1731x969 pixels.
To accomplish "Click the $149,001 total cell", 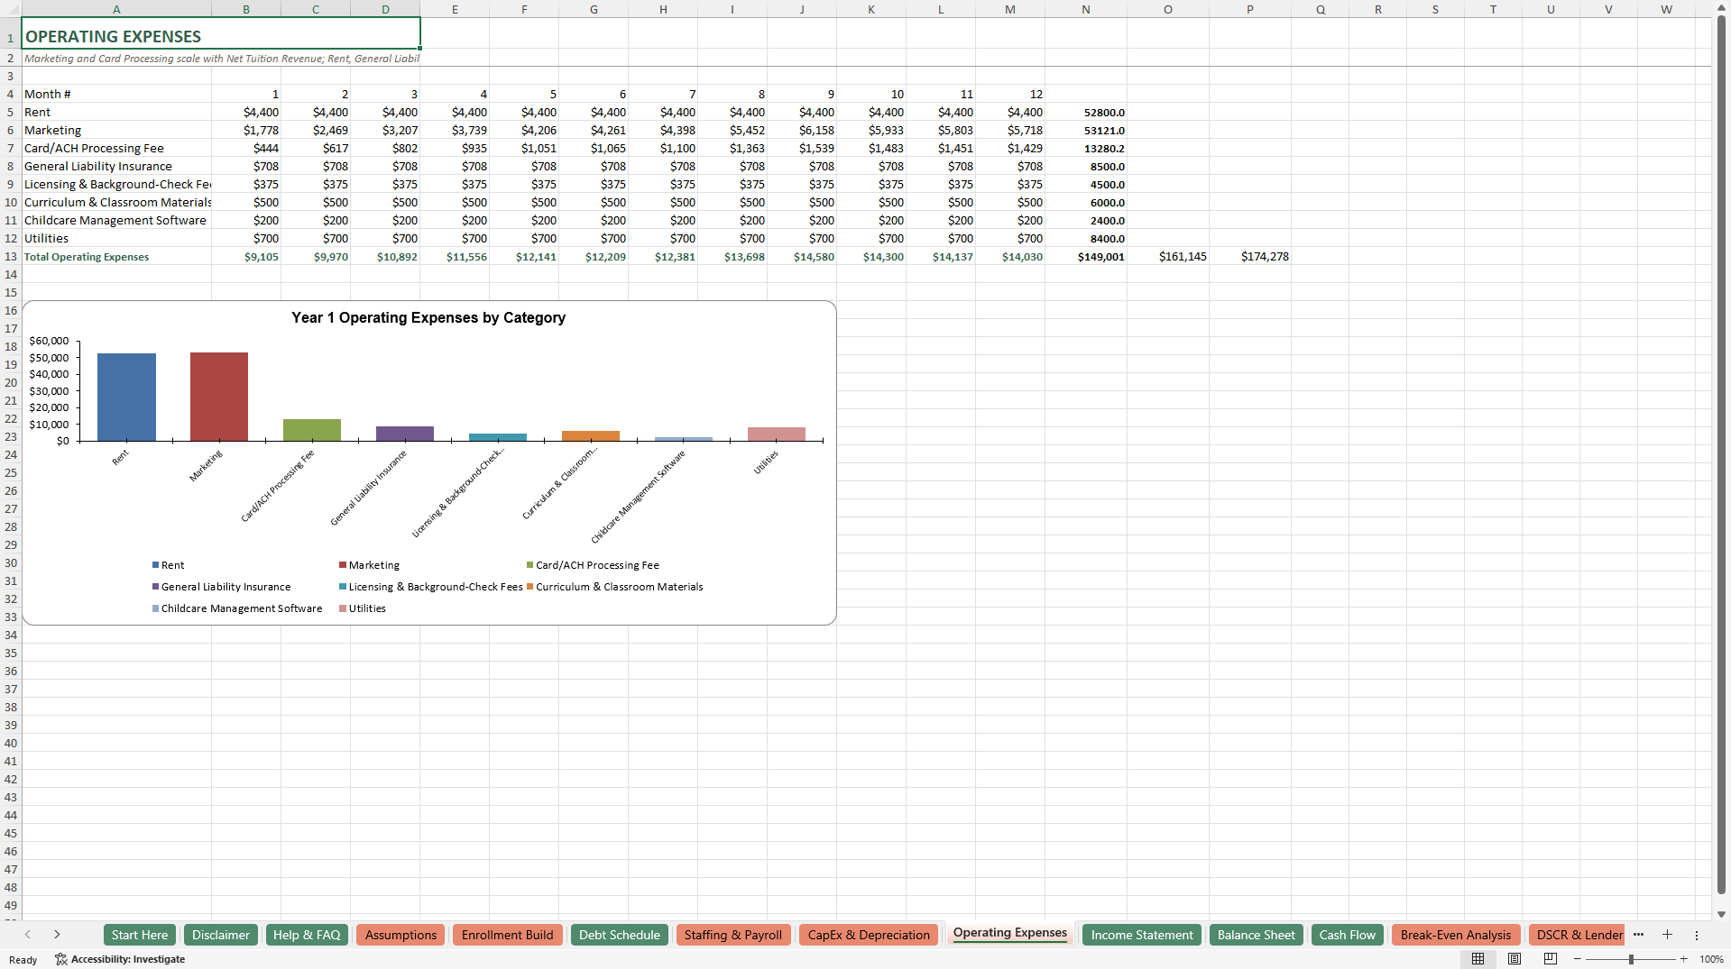I will (x=1086, y=257).
